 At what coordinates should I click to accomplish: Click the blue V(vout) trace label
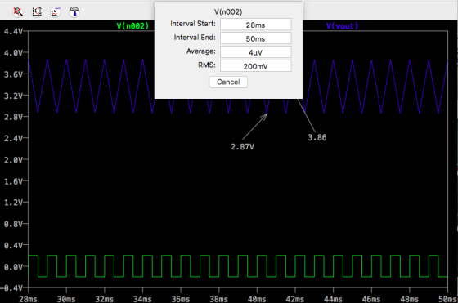pos(342,26)
